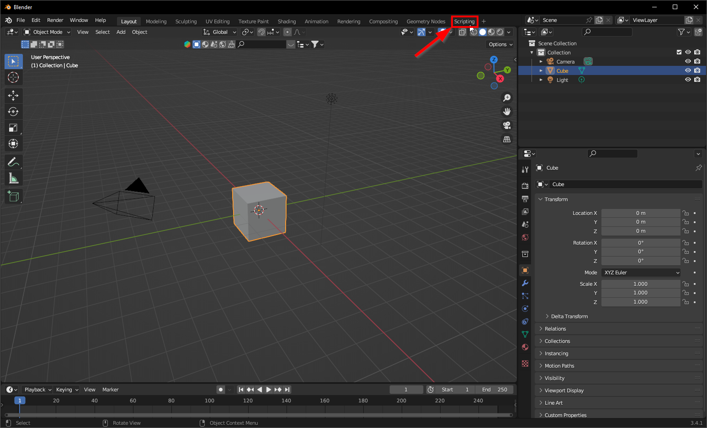The height and width of the screenshot is (428, 707).
Task: Expand the Motion Paths panel
Action: pyautogui.click(x=559, y=366)
